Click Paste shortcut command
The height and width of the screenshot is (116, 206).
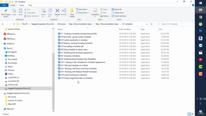pos(31,16)
